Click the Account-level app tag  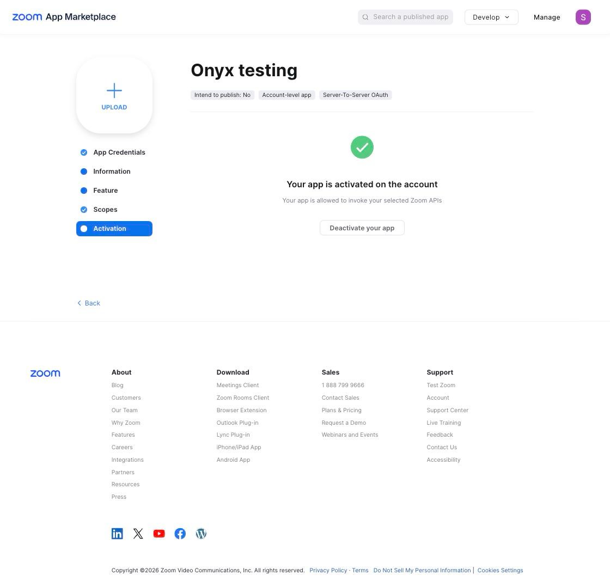coord(286,95)
